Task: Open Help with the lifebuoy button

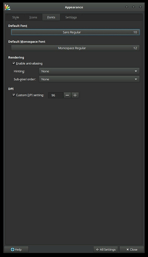Action: point(16,249)
